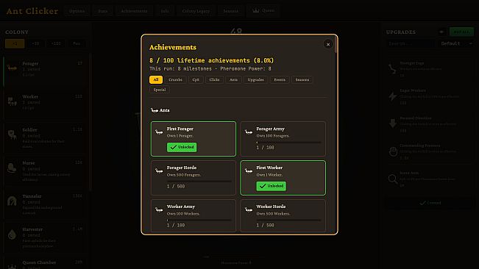Click the ant icon on Worker Army card

pyautogui.click(x=159, y=209)
